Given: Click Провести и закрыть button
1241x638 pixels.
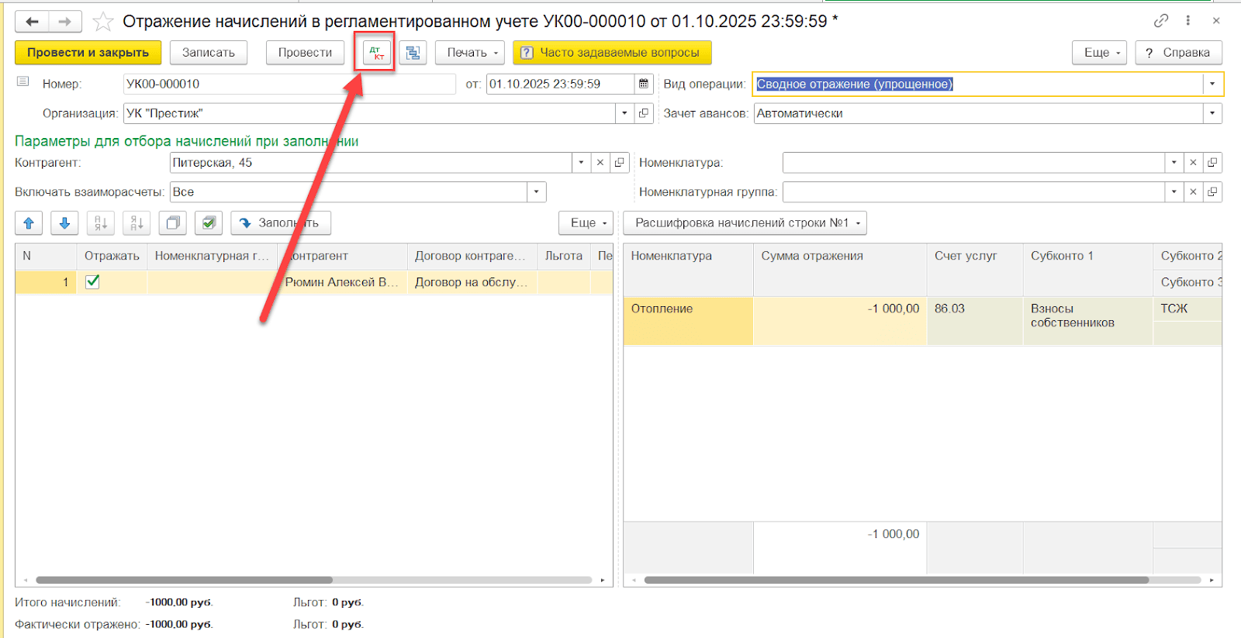Looking at the screenshot, I should click(88, 53).
